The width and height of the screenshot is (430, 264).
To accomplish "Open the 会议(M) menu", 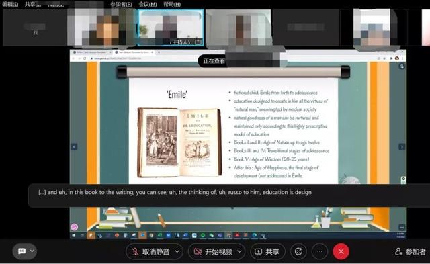I will (x=148, y=4).
